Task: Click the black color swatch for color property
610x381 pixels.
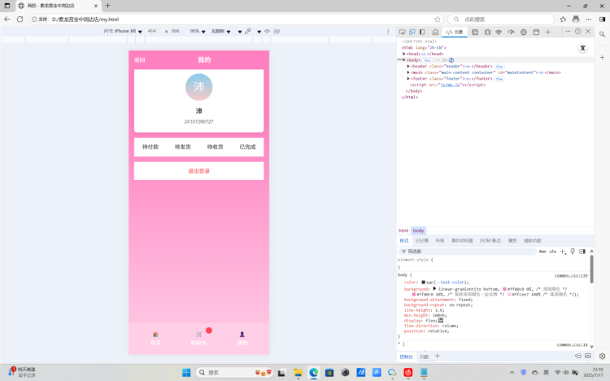Action: pos(423,282)
